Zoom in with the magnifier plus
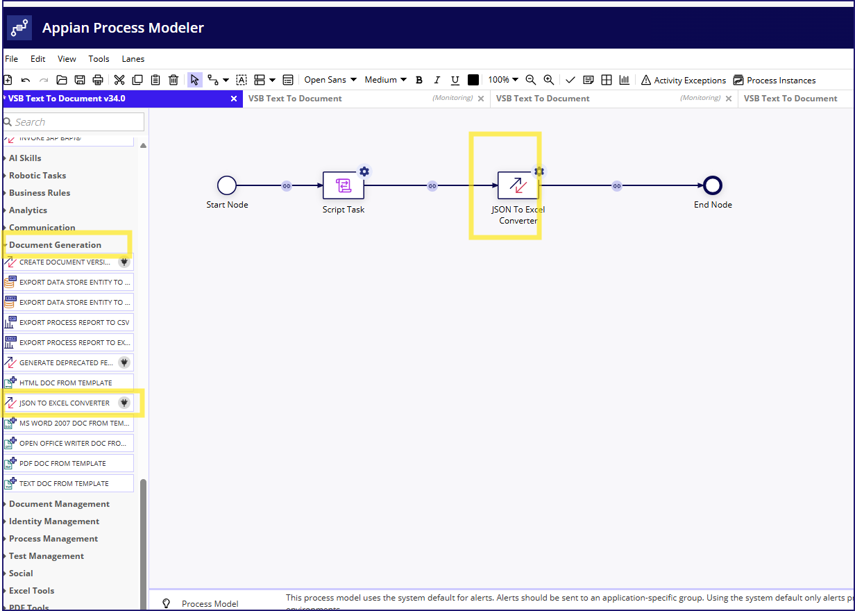 pyautogui.click(x=549, y=80)
